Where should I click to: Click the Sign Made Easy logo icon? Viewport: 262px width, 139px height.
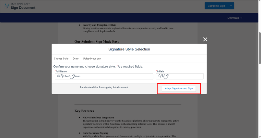(7, 6)
